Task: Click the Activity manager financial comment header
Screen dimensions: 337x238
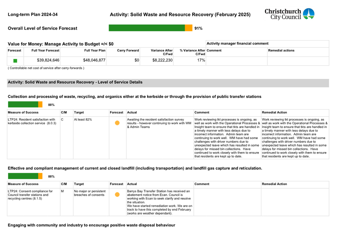Action: tap(237, 44)
